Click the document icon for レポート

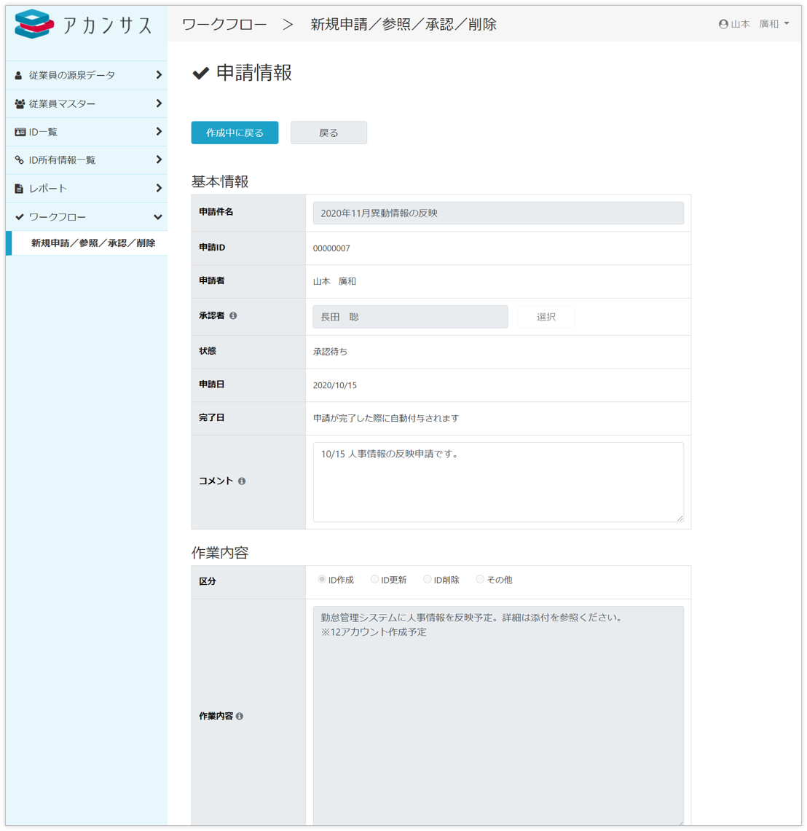pyautogui.click(x=20, y=189)
